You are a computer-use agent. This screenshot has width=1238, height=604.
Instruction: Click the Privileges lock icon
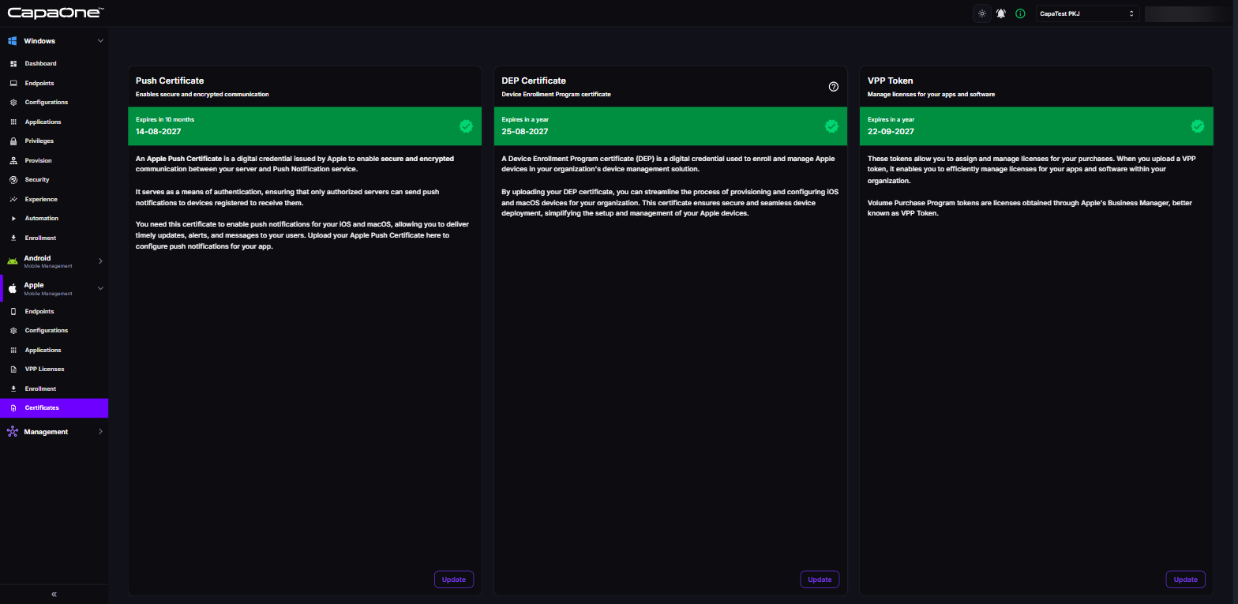[x=13, y=141]
